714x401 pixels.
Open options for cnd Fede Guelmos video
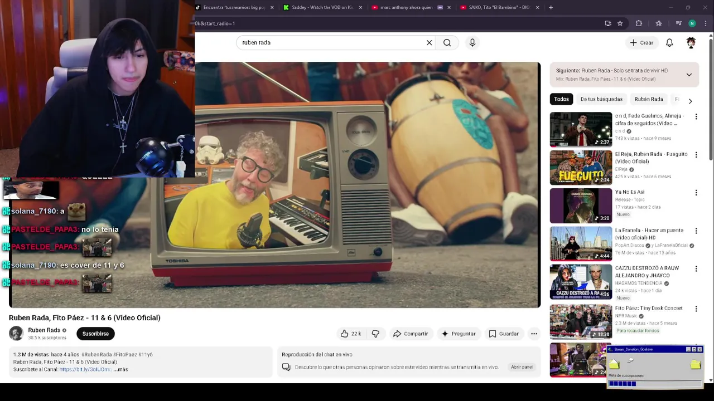click(x=696, y=116)
